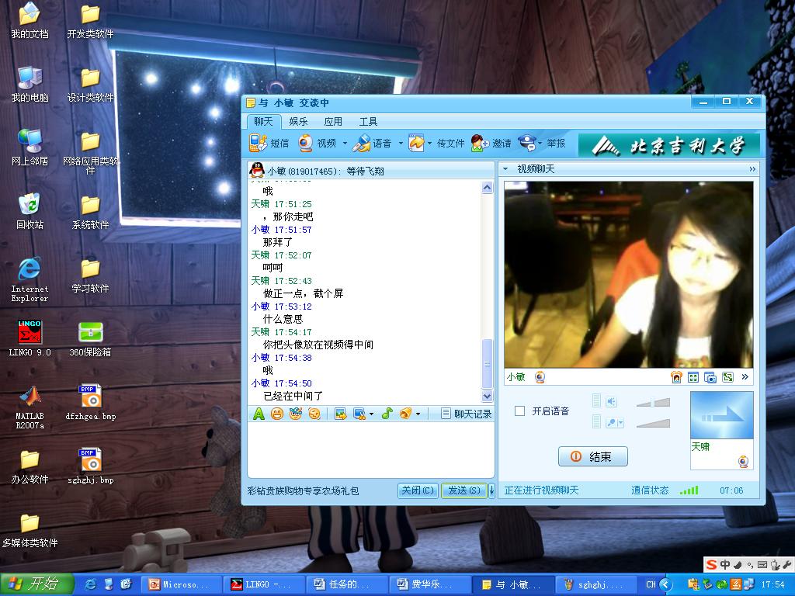795x596 pixels.
Task: Open emoticon picker smiley icon
Action: (277, 414)
